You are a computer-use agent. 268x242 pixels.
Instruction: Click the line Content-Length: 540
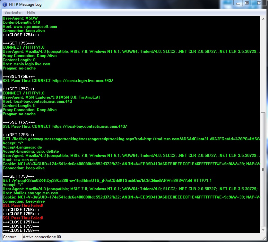pyautogui.click(x=22, y=22)
